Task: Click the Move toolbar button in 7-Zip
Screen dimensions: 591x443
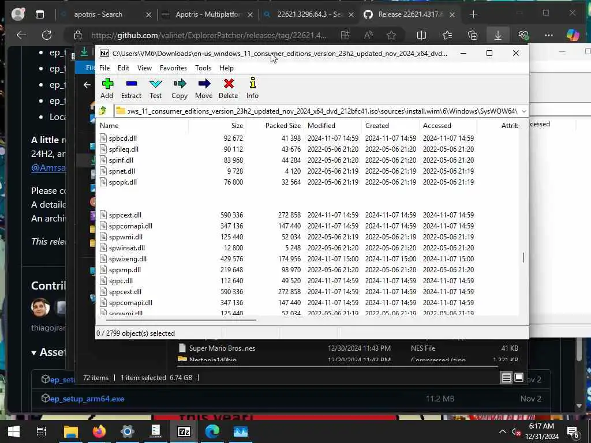Action: click(x=204, y=88)
